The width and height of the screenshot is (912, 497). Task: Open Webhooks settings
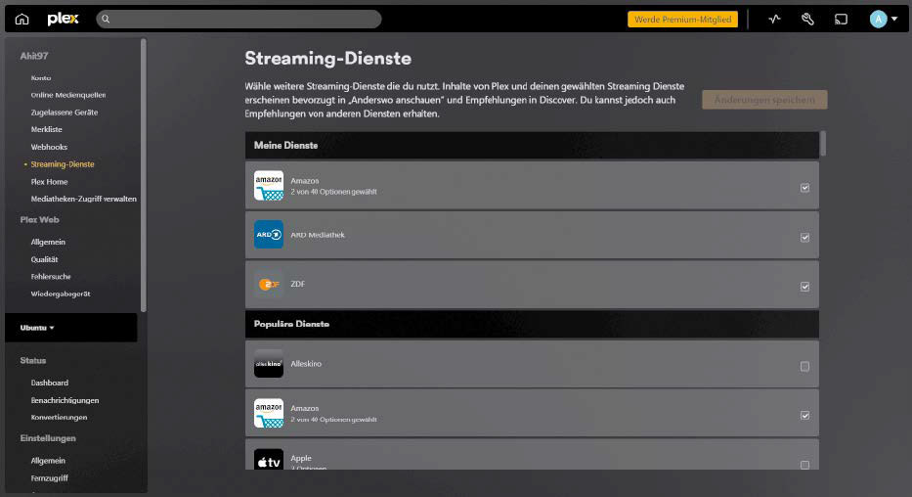coord(49,147)
